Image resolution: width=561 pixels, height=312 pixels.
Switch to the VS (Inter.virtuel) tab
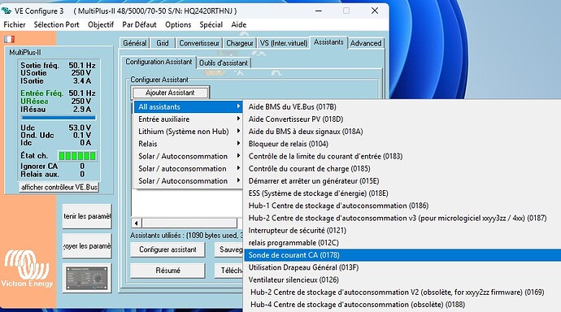click(x=284, y=43)
